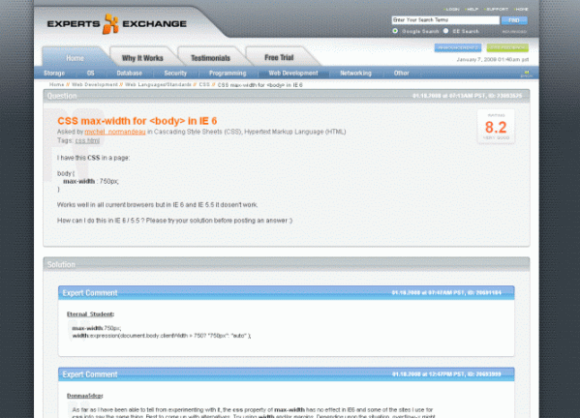Open the OS category menu
This screenshot has width=580, height=418.
pyautogui.click(x=91, y=74)
